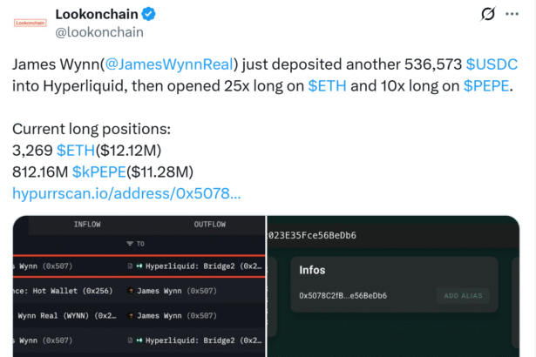This screenshot has width=536, height=357.
Task: Click the 0x5078C2fB...e56BeDb6 address under Infos
Action: [x=343, y=296]
